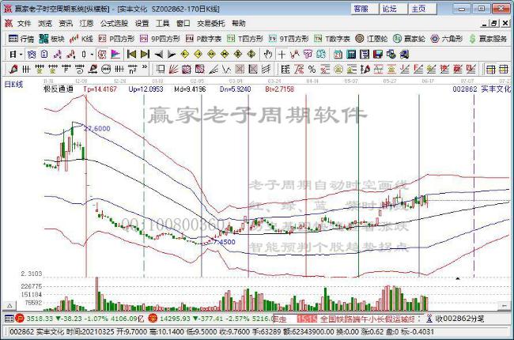Click the colorful flag icon
The image size is (514, 340).
tap(115, 54)
